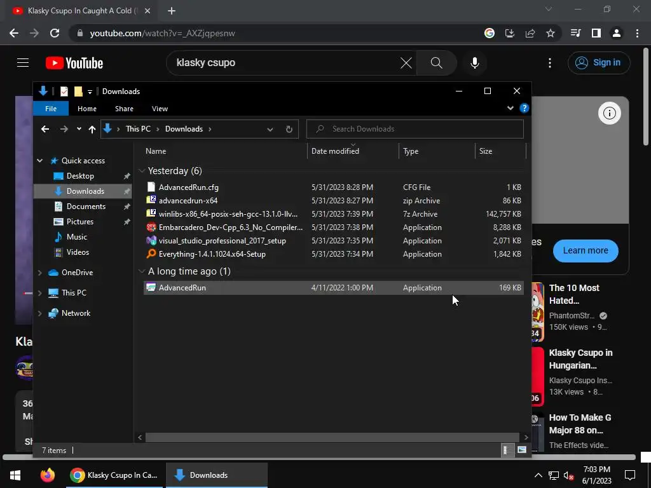Select Everything-1.4.1.1024.x64-Setup file
The height and width of the screenshot is (488, 651).
(333, 254)
